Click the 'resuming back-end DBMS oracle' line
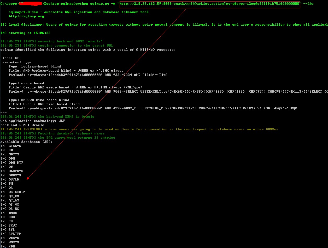Image resolution: width=328 pixels, height=248 pixels. [x=51, y=41]
